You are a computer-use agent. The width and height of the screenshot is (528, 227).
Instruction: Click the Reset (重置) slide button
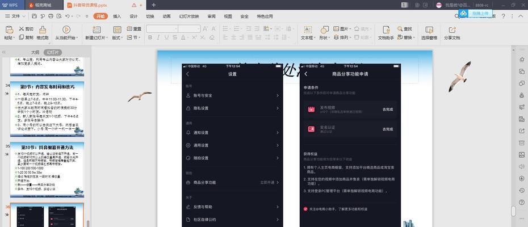coord(134,29)
